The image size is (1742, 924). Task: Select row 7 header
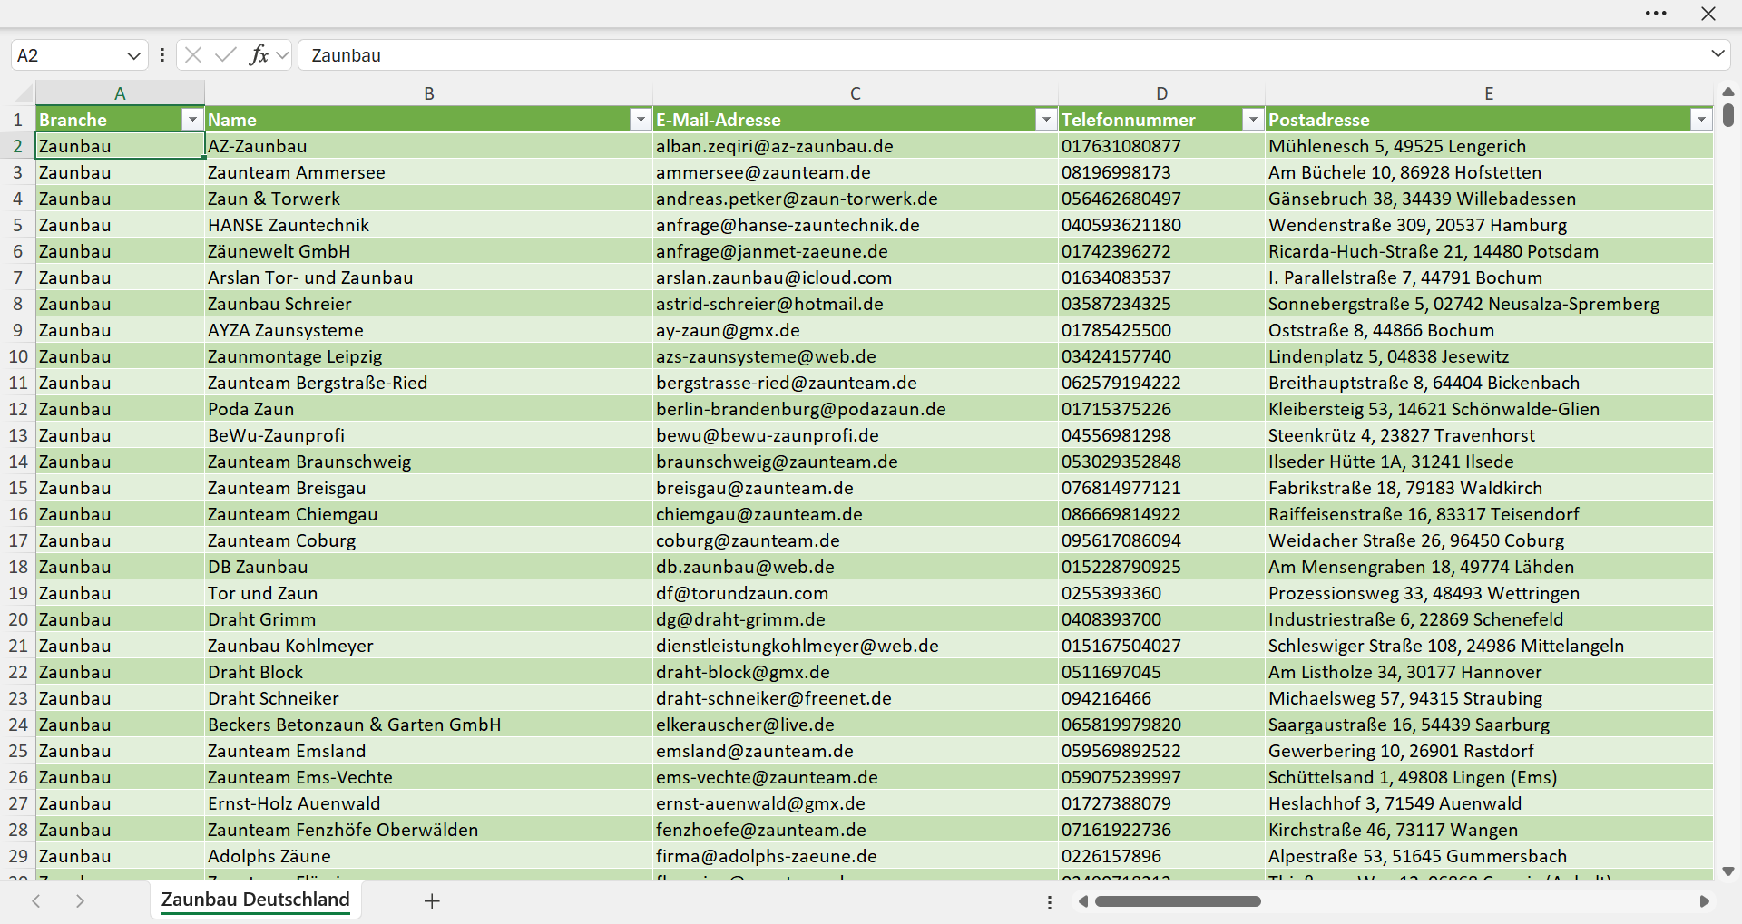[x=17, y=277]
